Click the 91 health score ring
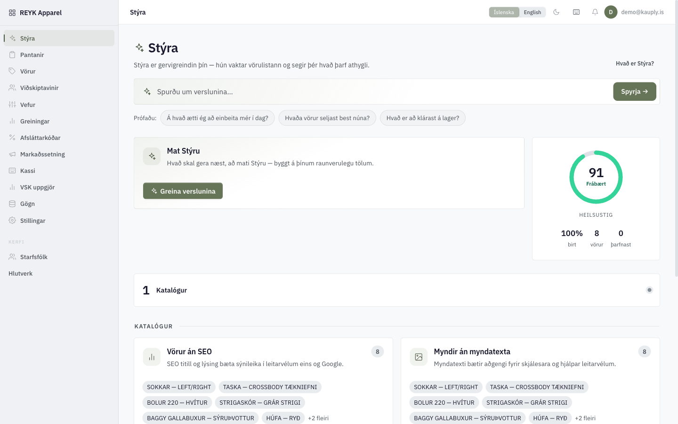Screen dimensions: 678x424 click(x=596, y=177)
